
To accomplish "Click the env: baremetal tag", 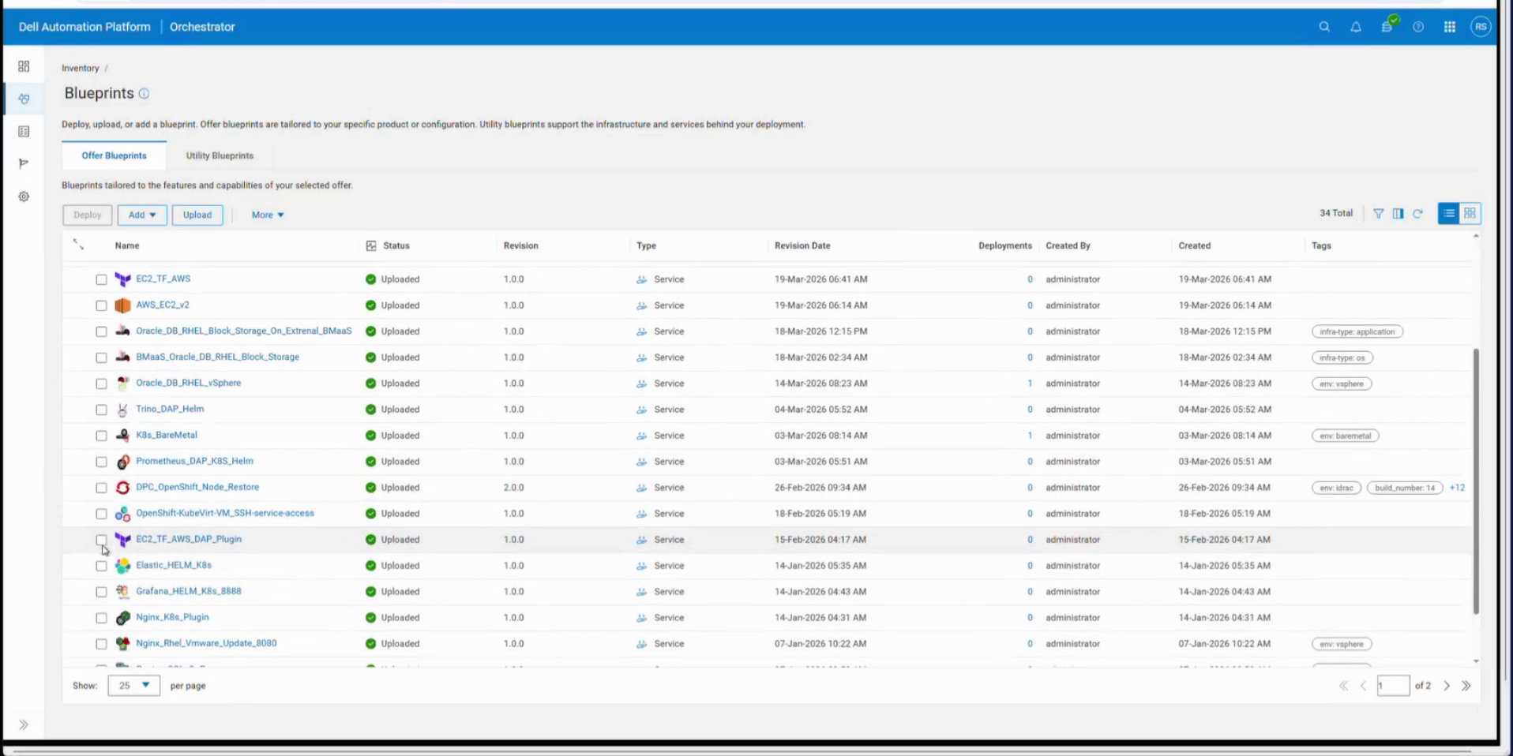I will pos(1345,436).
